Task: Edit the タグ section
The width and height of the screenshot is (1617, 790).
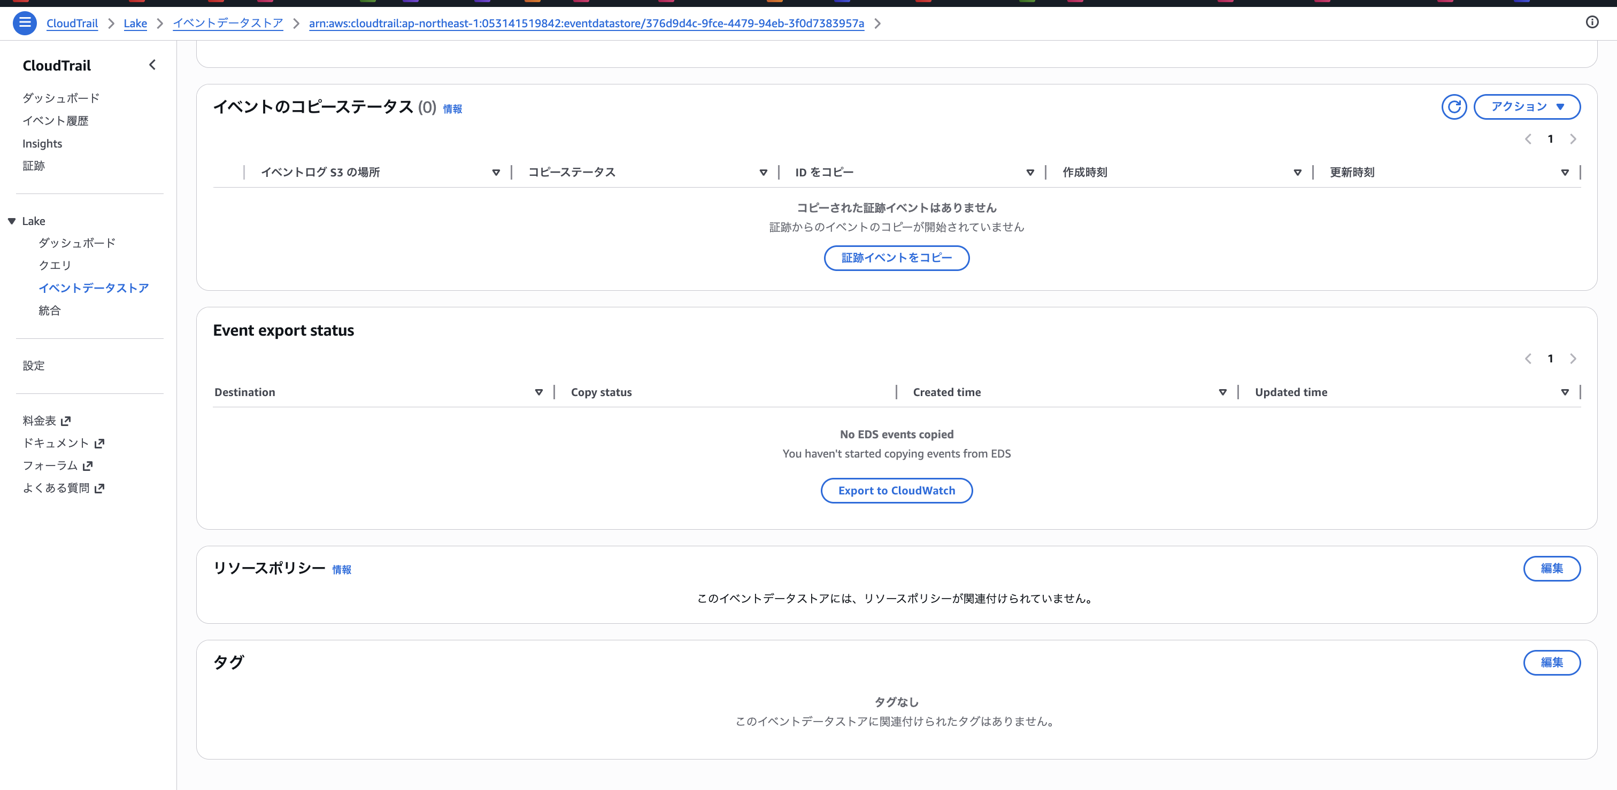Action: [x=1552, y=663]
